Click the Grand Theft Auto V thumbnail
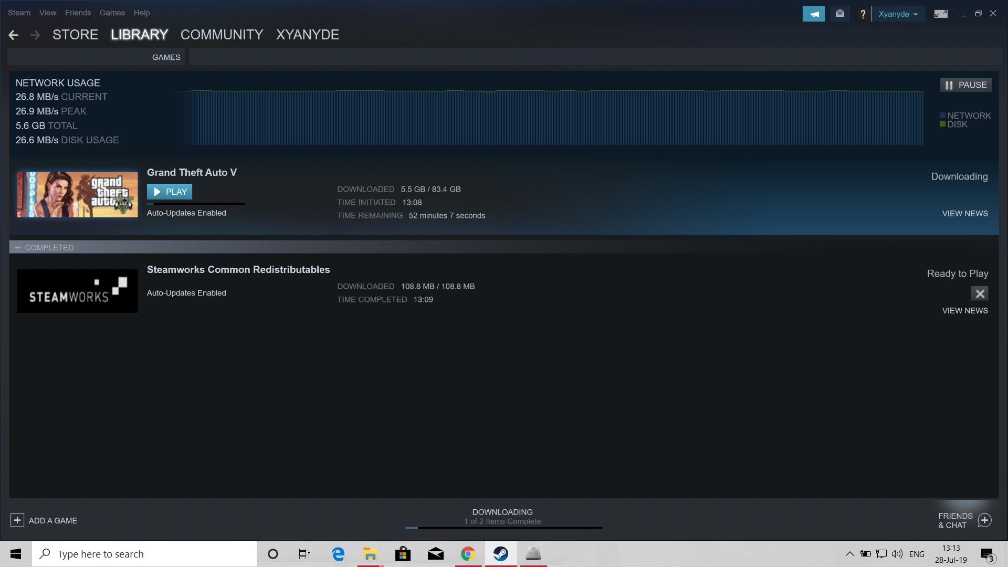 77,194
